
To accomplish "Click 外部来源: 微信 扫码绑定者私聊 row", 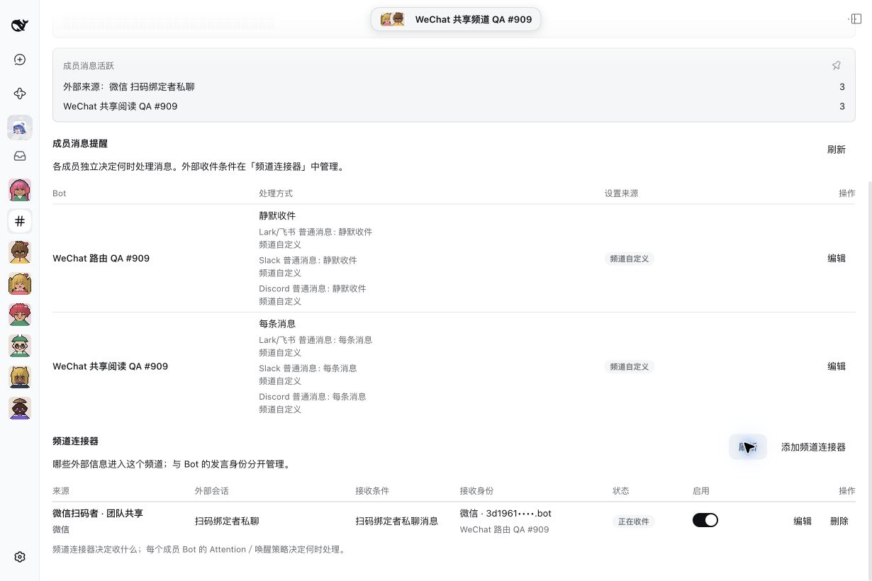I will coord(454,86).
